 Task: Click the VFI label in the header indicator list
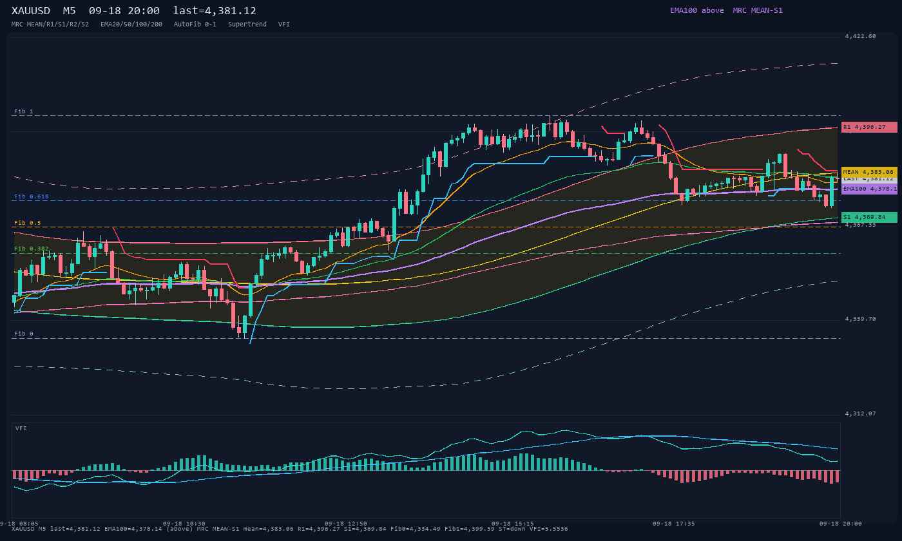pos(284,24)
